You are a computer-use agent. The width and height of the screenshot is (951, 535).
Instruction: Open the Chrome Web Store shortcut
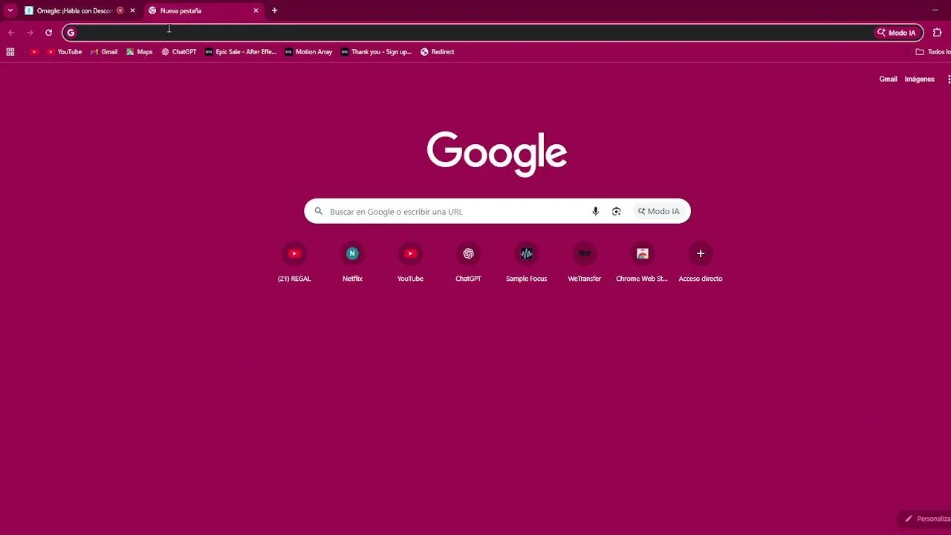tap(642, 263)
